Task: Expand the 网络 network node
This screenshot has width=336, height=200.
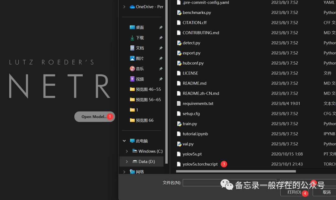Action: tap(124, 172)
